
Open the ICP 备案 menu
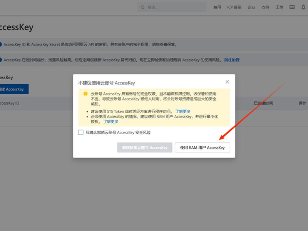(x=234, y=7)
